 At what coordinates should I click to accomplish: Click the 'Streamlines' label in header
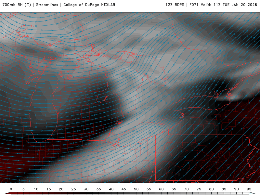[x=47, y=5]
